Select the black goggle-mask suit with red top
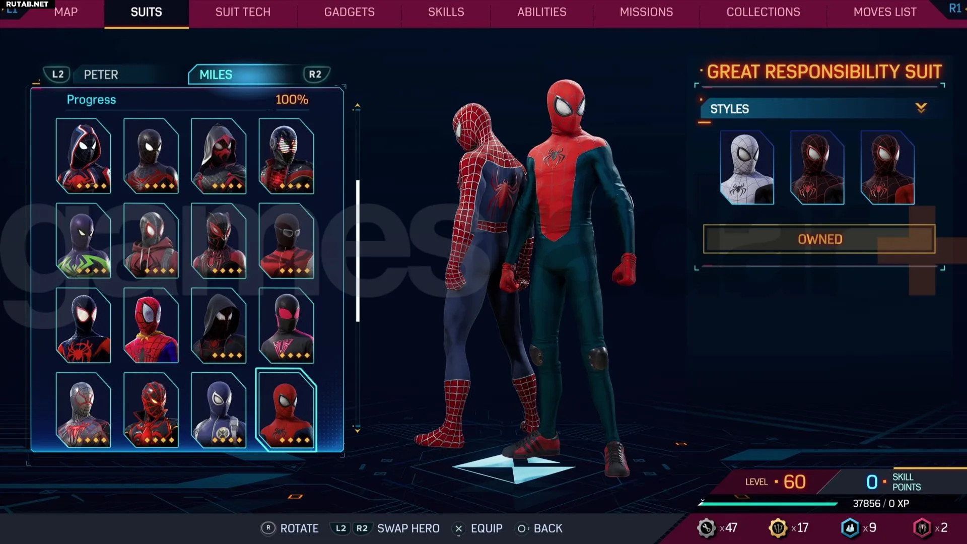Viewport: 967px width, 544px height. click(286, 240)
